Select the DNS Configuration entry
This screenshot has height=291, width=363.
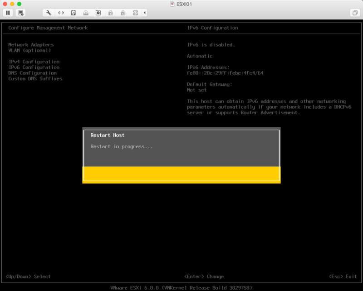point(32,73)
